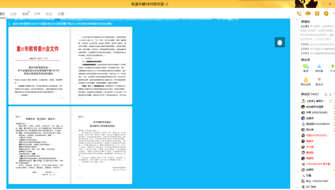335x190 pixels.
Task: Click the invite member icon beside 群成员
Action: point(331,94)
